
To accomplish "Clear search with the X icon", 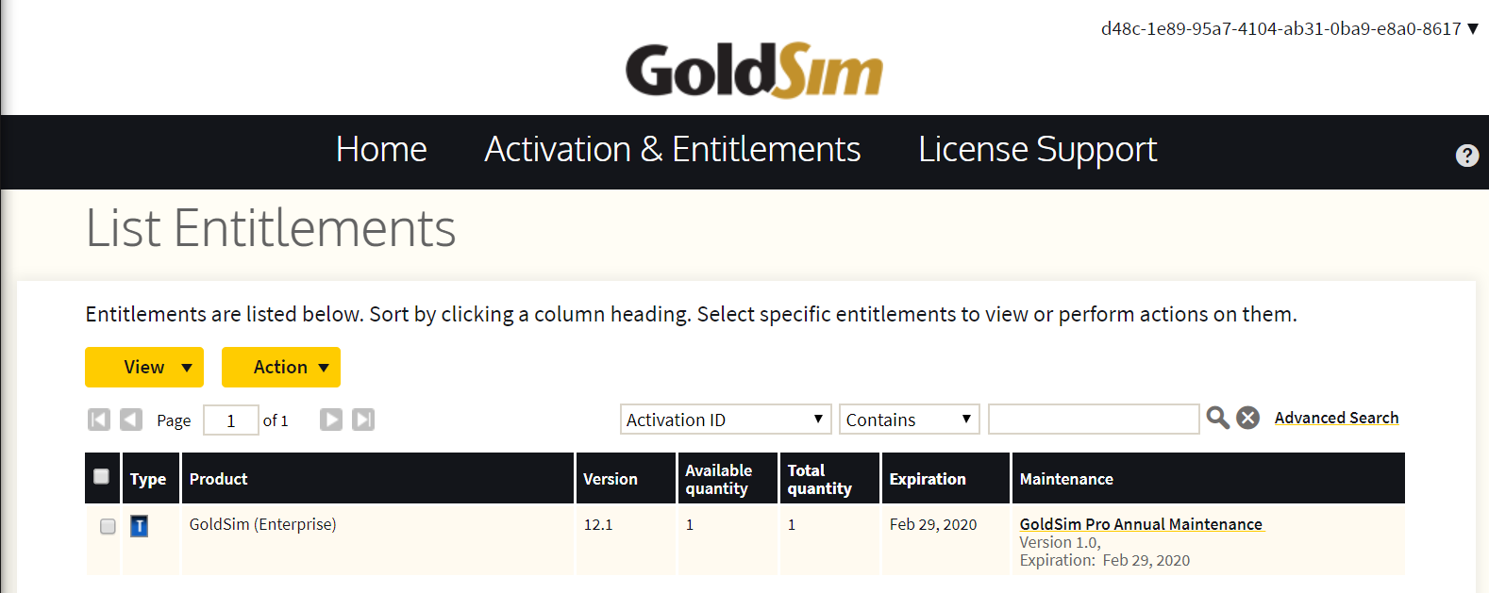I will click(1247, 418).
